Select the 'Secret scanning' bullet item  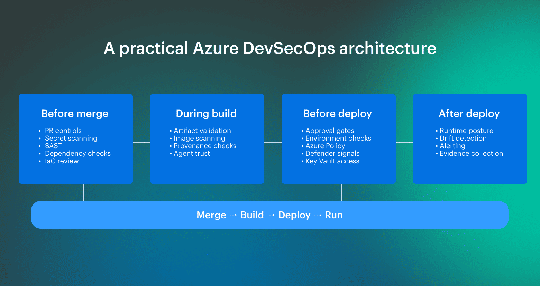(x=71, y=138)
